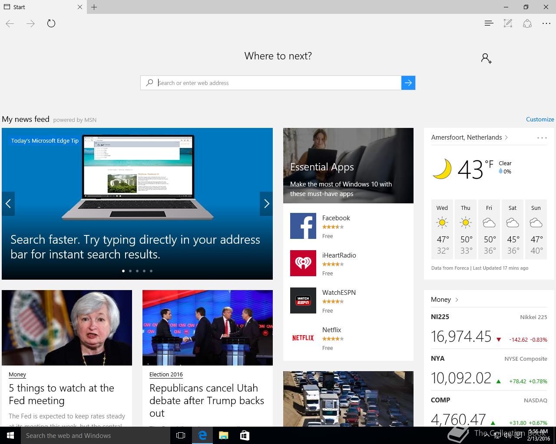Click 'Search faster' tip headline
This screenshot has width=556, height=444.
tap(136, 247)
